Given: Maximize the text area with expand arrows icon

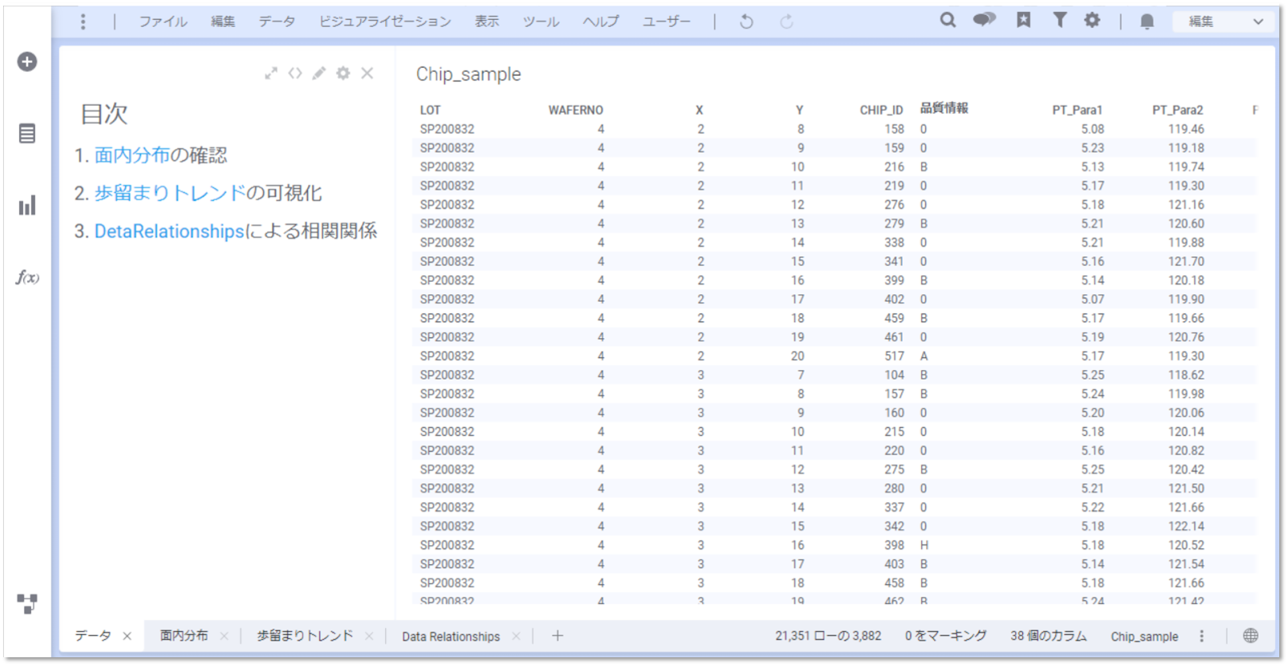Looking at the screenshot, I should point(270,73).
